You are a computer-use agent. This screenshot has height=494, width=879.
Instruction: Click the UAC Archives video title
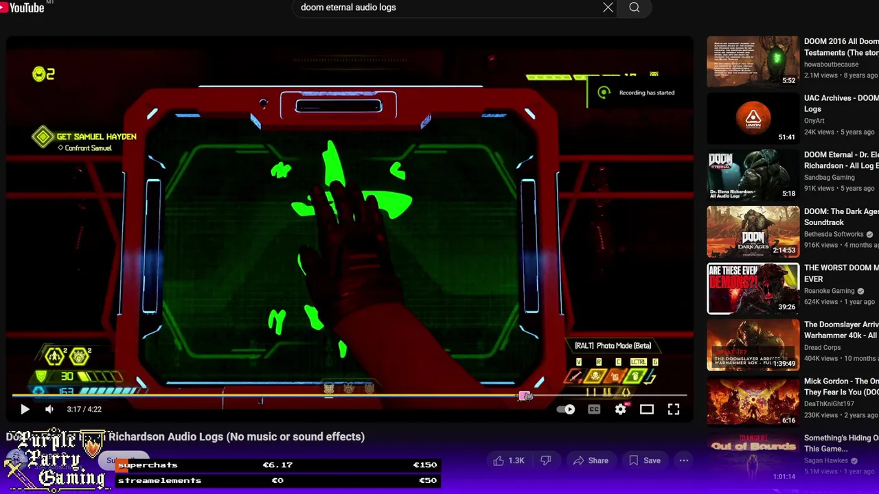click(841, 104)
